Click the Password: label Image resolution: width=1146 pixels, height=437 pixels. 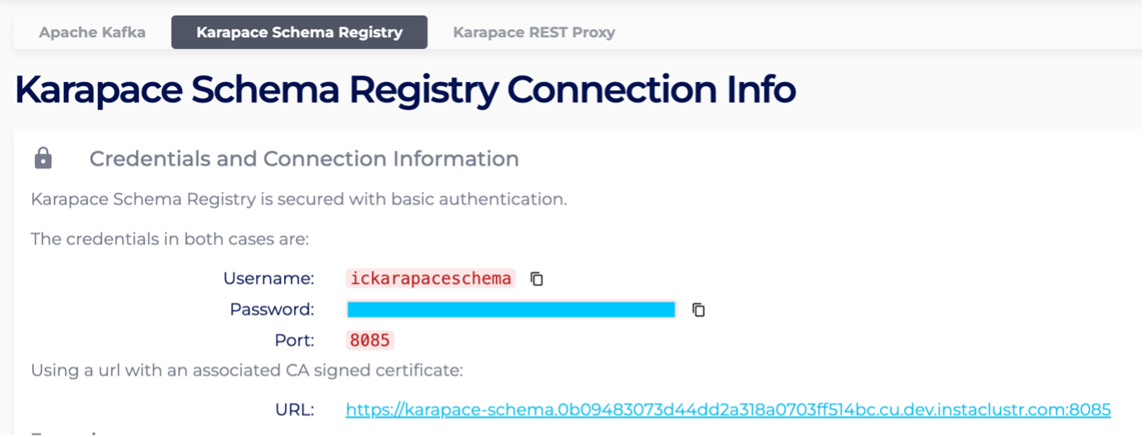click(x=272, y=310)
